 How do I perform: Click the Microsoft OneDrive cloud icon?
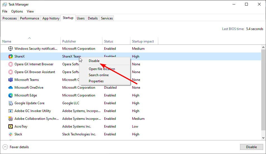[x=10, y=88]
